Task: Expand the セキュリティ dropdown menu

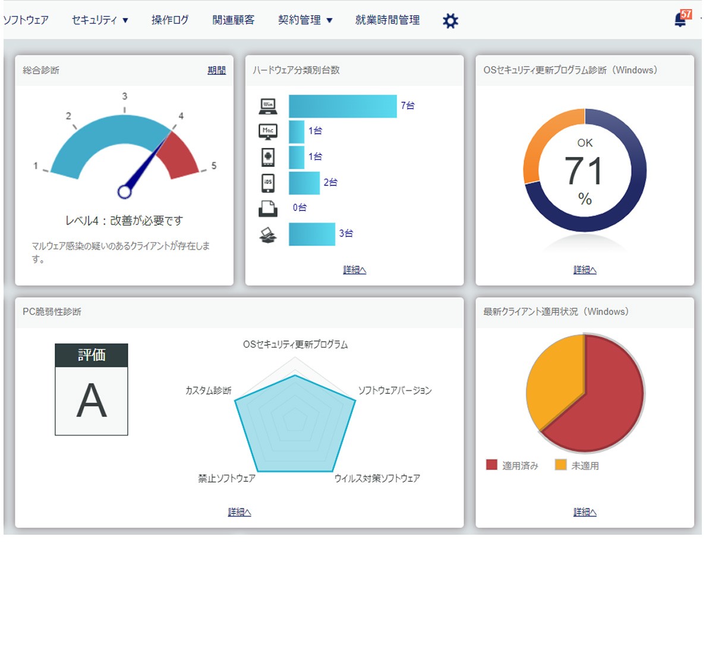Action: coord(100,20)
